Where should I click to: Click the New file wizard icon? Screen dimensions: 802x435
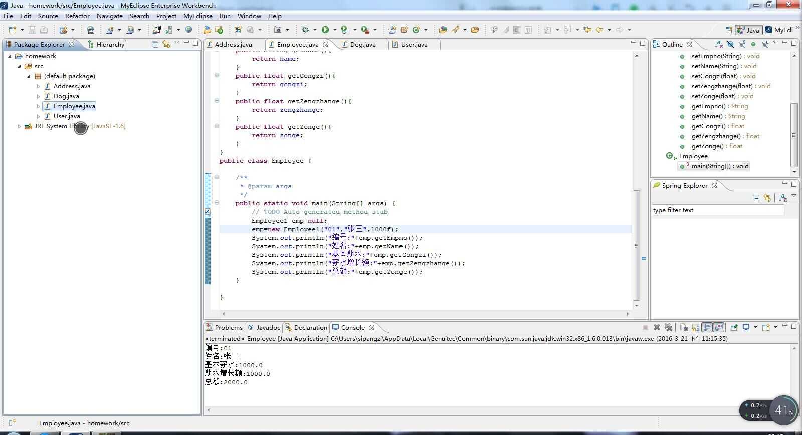coord(13,30)
